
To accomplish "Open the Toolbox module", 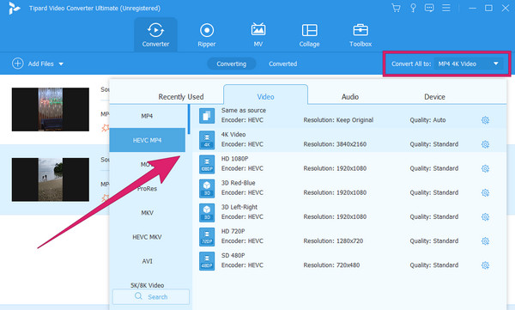I will [360, 35].
